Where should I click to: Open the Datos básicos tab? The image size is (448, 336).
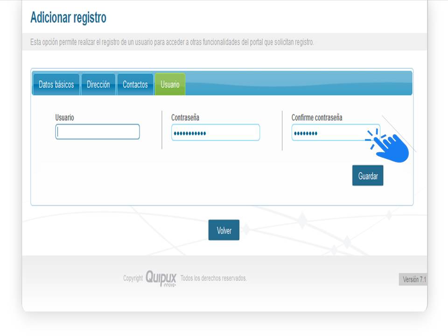coord(56,84)
